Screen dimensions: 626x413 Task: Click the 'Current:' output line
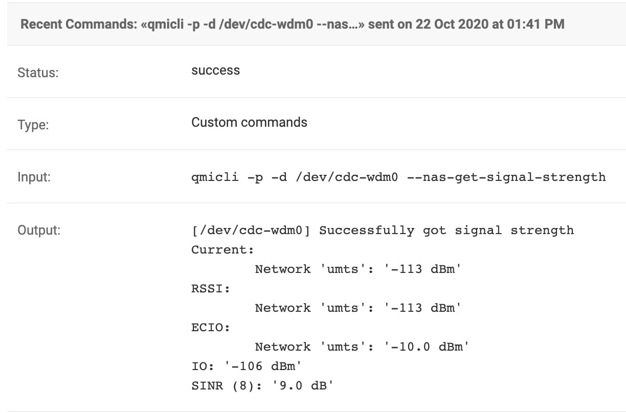pyautogui.click(x=222, y=250)
